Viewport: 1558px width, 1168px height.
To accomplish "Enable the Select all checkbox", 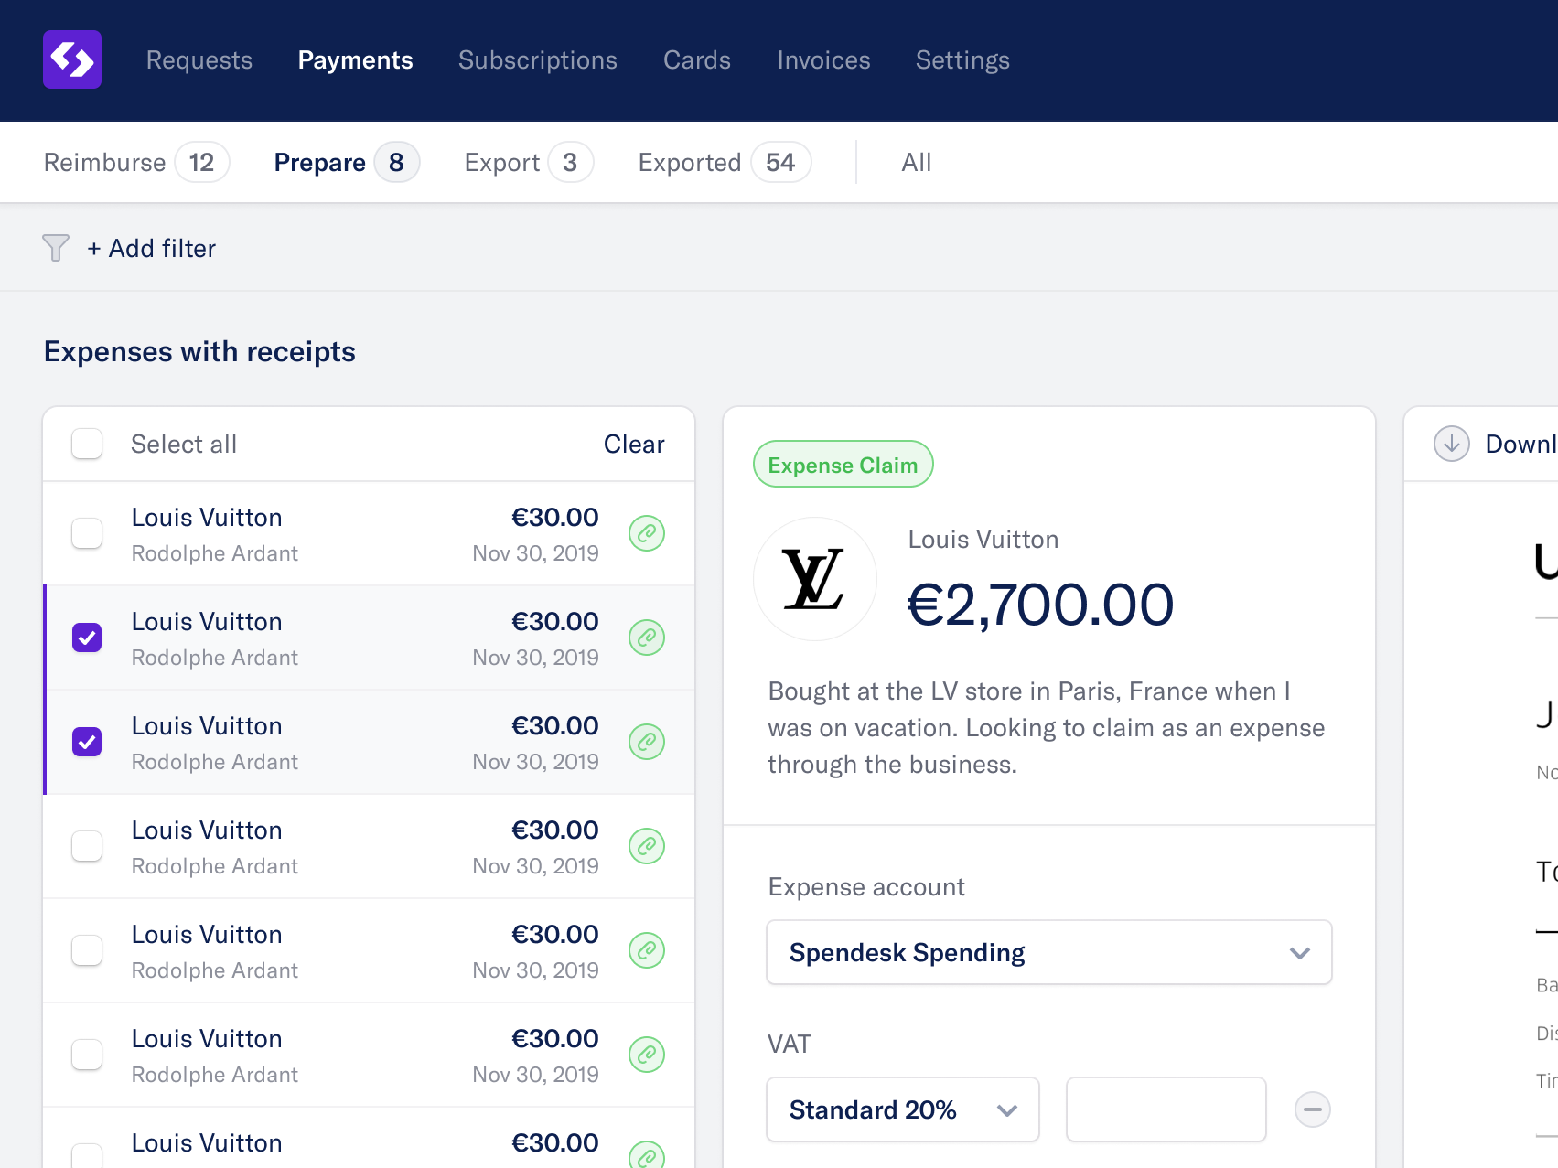I will [86, 444].
